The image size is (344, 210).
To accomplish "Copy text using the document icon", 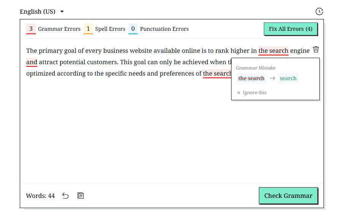I will (81, 196).
